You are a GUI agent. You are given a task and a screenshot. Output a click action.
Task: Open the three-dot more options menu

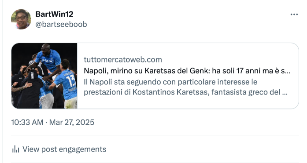pos(294,14)
